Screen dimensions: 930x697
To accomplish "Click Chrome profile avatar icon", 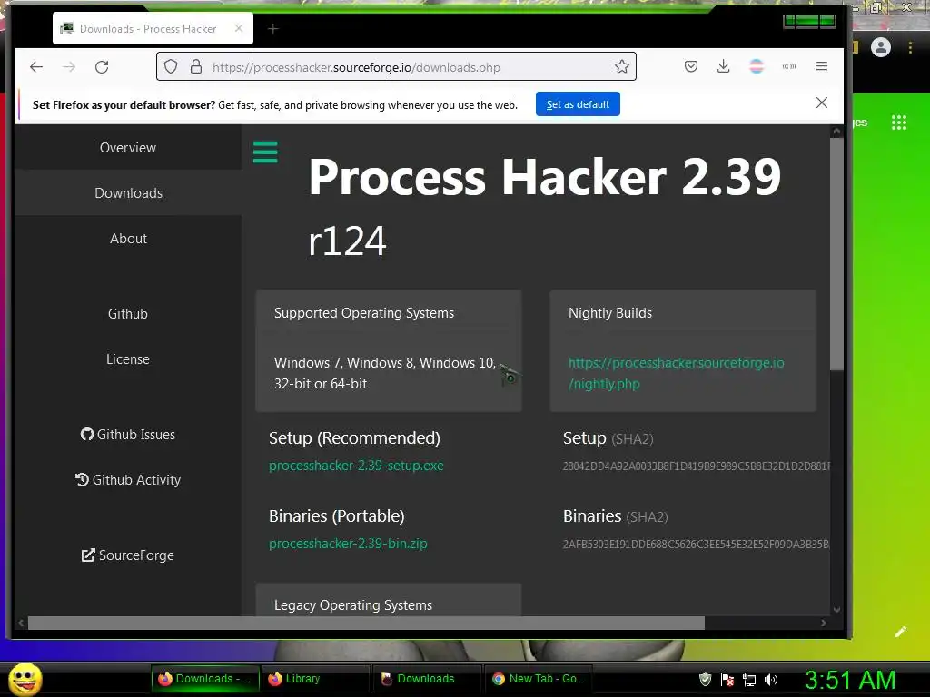I will coord(881,47).
